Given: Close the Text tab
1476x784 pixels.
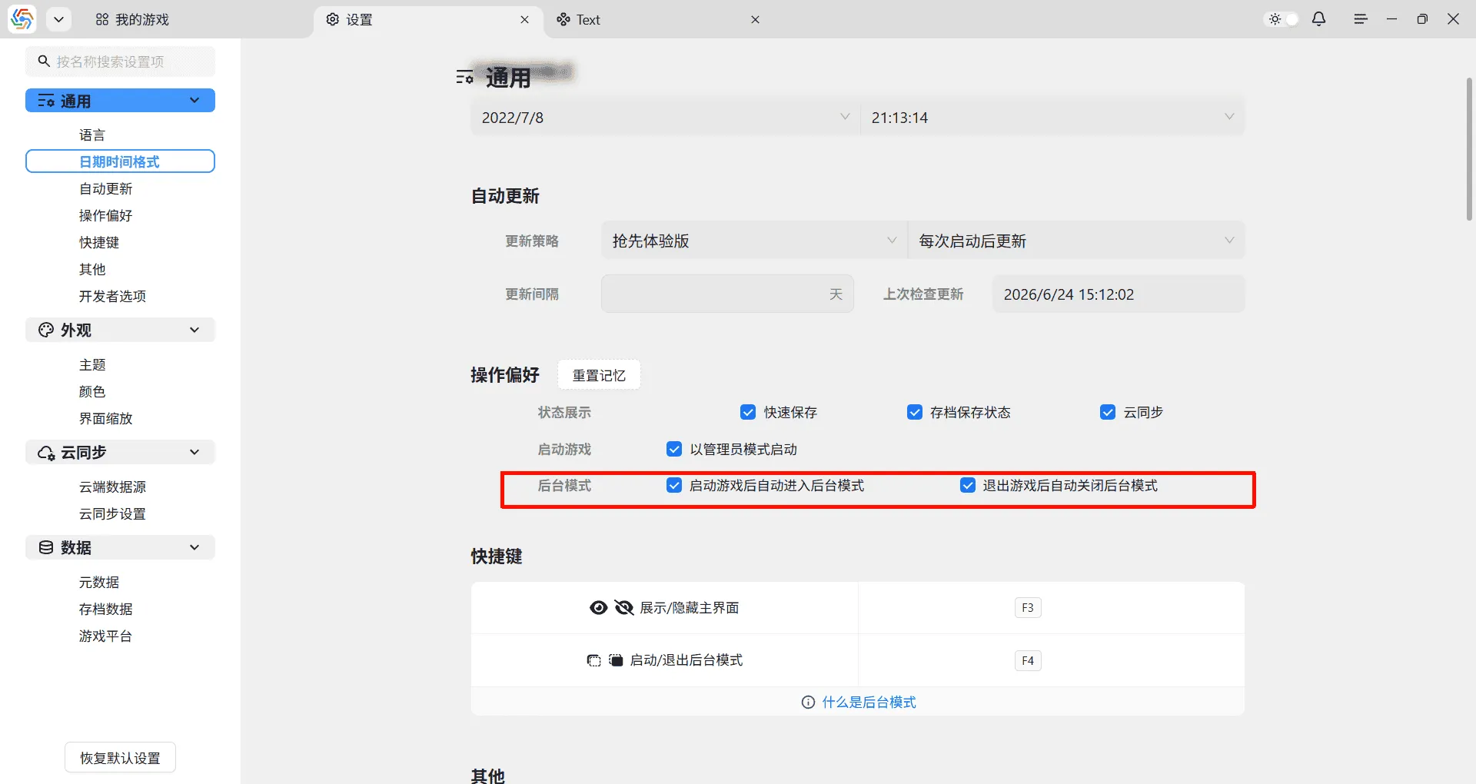Looking at the screenshot, I should tap(755, 20).
